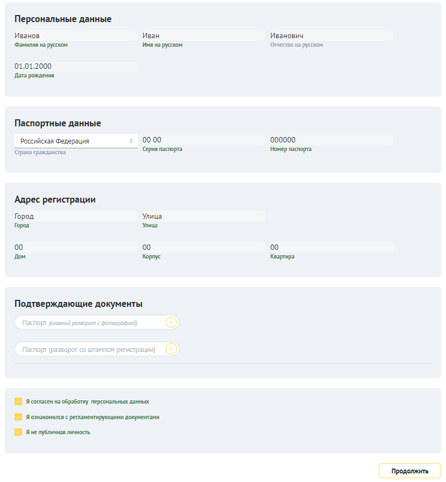Toggle personal data processing consent checkbox
This screenshot has width=446, height=482.
[x=18, y=401]
